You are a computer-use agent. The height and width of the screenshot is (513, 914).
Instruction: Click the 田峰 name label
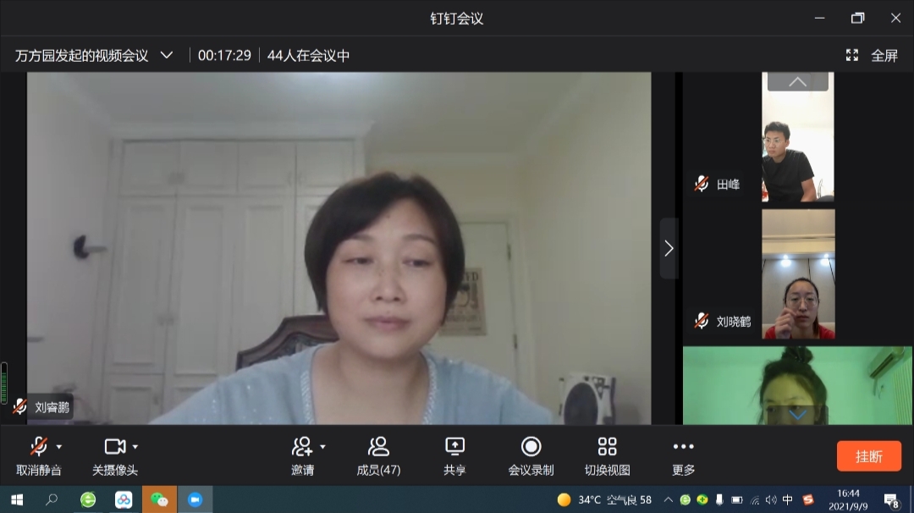pos(728,185)
